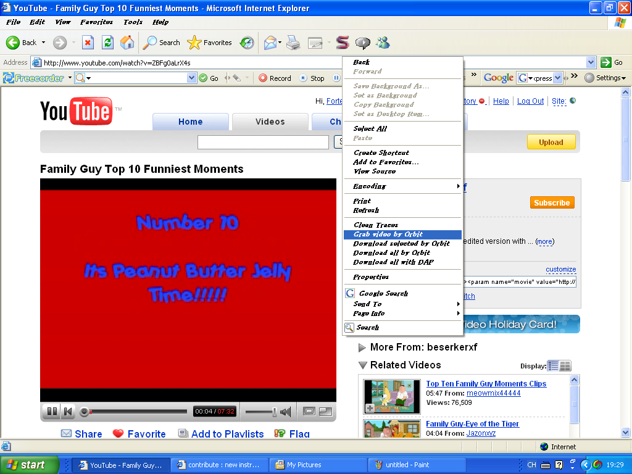The image size is (632, 474).
Task: Select the Refresh icon in the toolbar
Action: point(106,43)
